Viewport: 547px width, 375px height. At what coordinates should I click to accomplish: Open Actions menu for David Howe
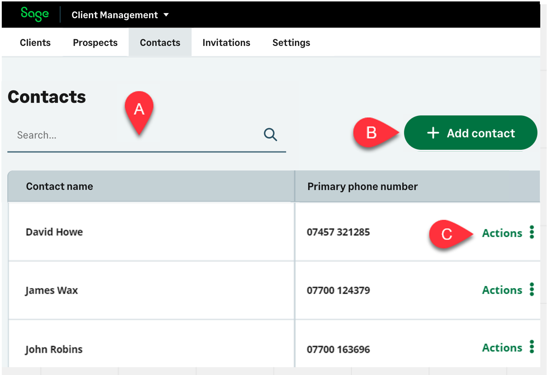(502, 233)
